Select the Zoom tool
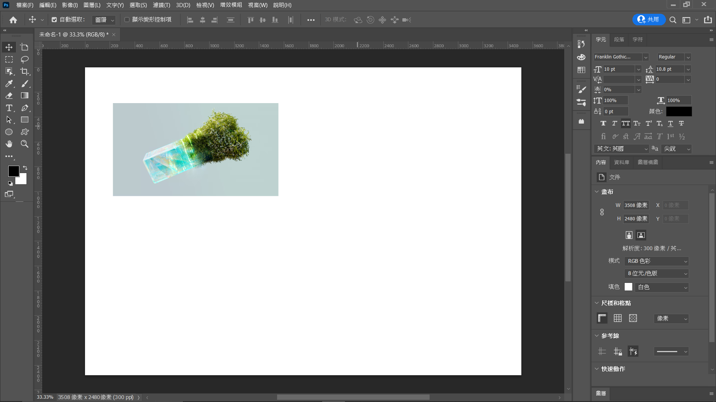Image resolution: width=716 pixels, height=402 pixels. click(x=25, y=144)
